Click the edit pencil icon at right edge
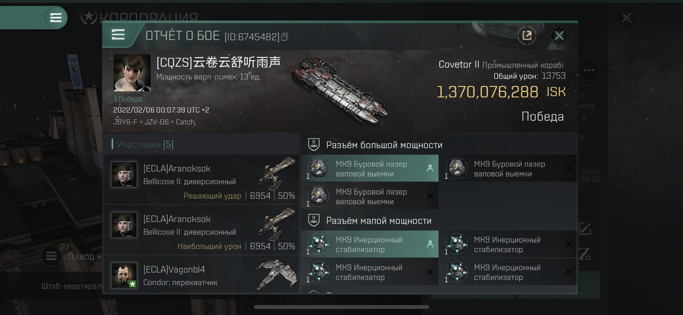 click(585, 229)
